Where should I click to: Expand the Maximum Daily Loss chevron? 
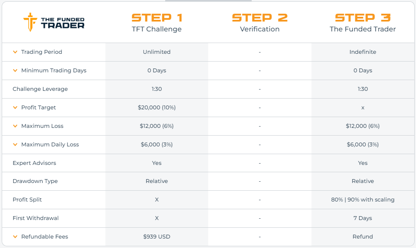pyautogui.click(x=15, y=145)
